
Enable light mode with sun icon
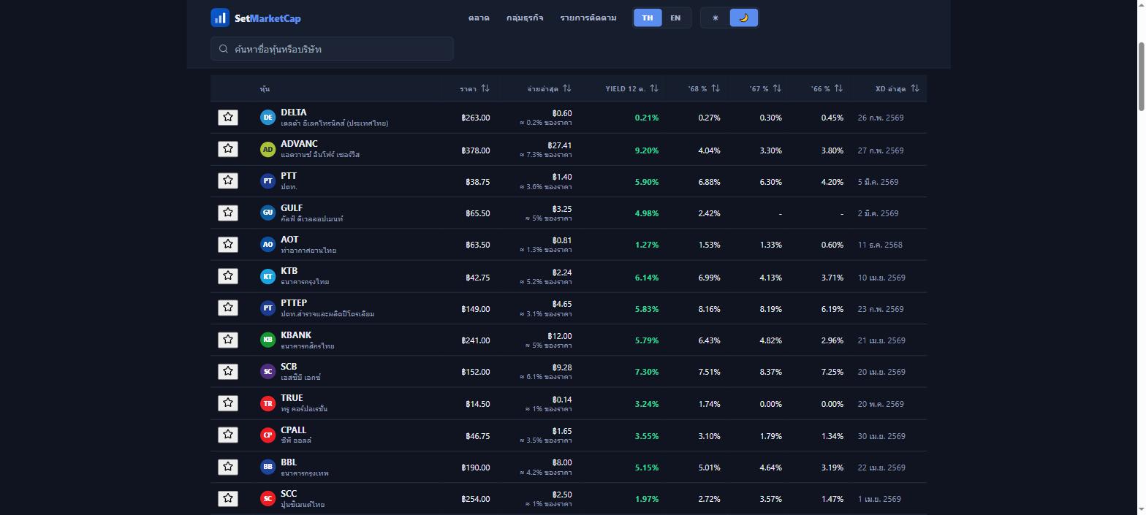click(716, 18)
